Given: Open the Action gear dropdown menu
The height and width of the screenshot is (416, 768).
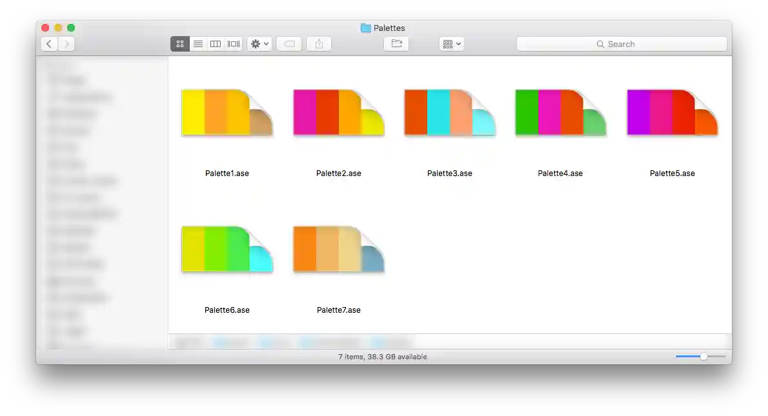Looking at the screenshot, I should click(259, 44).
